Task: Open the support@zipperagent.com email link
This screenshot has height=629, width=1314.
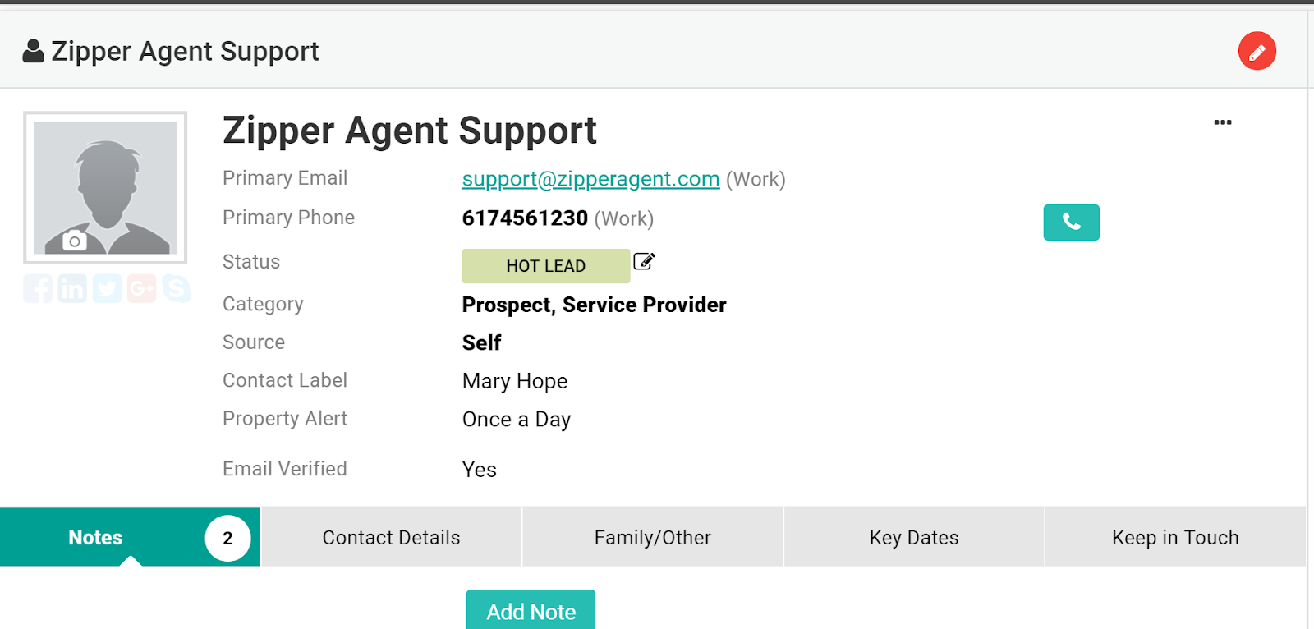Action: (x=590, y=179)
